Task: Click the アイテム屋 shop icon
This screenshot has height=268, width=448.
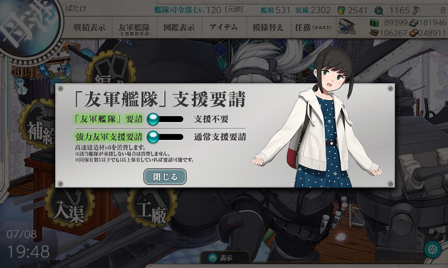Action: (x=346, y=27)
